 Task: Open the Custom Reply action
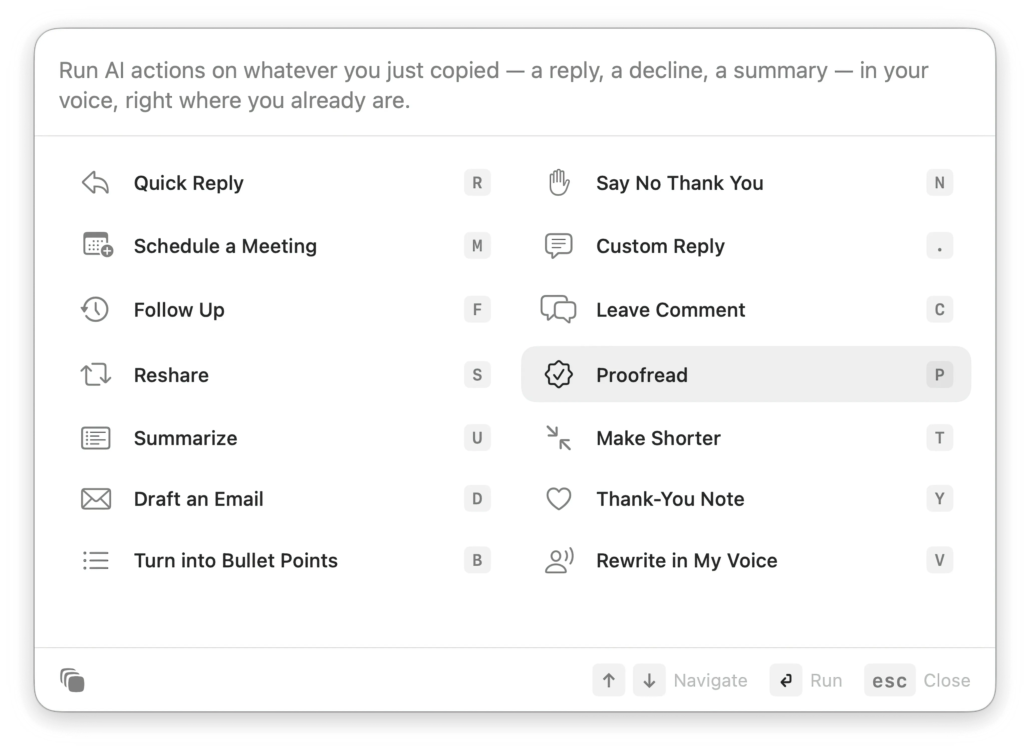pos(746,246)
